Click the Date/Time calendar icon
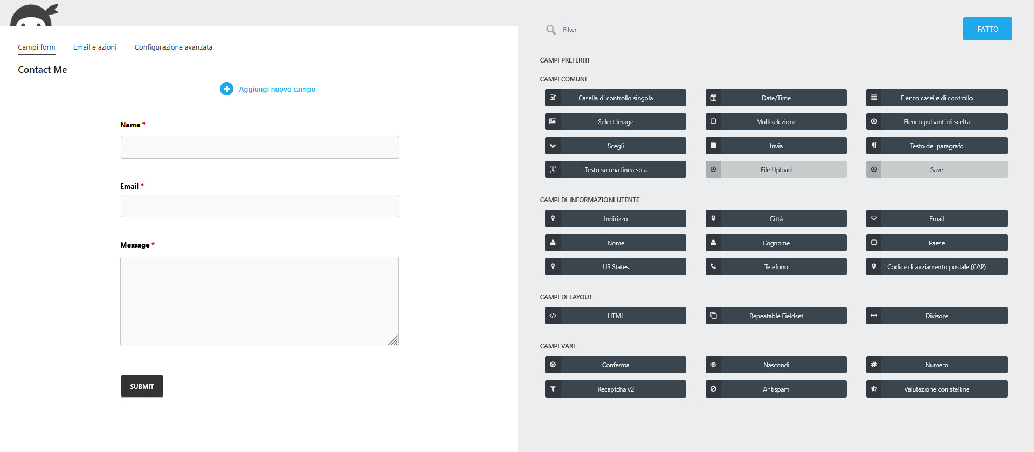1034x452 pixels. [x=713, y=98]
